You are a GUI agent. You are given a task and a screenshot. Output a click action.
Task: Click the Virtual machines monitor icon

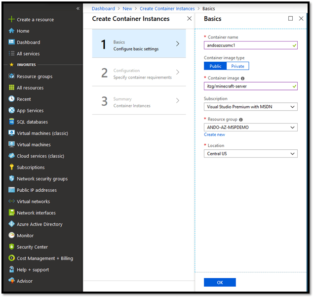[x=11, y=144]
